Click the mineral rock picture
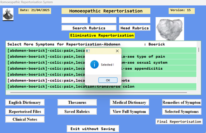 click(170, 29)
